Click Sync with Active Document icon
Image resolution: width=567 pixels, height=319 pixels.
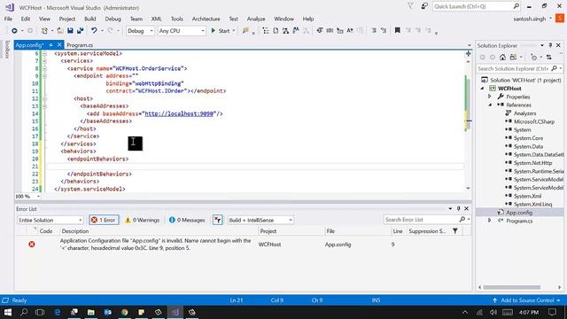pyautogui.click(x=549, y=57)
